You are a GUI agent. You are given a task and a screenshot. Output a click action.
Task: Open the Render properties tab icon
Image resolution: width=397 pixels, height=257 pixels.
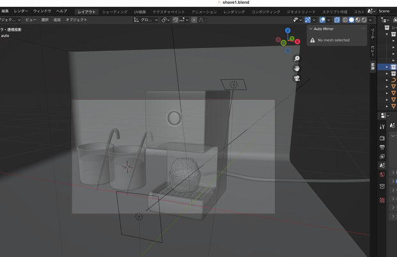click(382, 138)
